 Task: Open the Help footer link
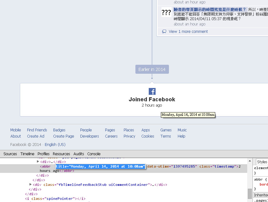(x=181, y=136)
